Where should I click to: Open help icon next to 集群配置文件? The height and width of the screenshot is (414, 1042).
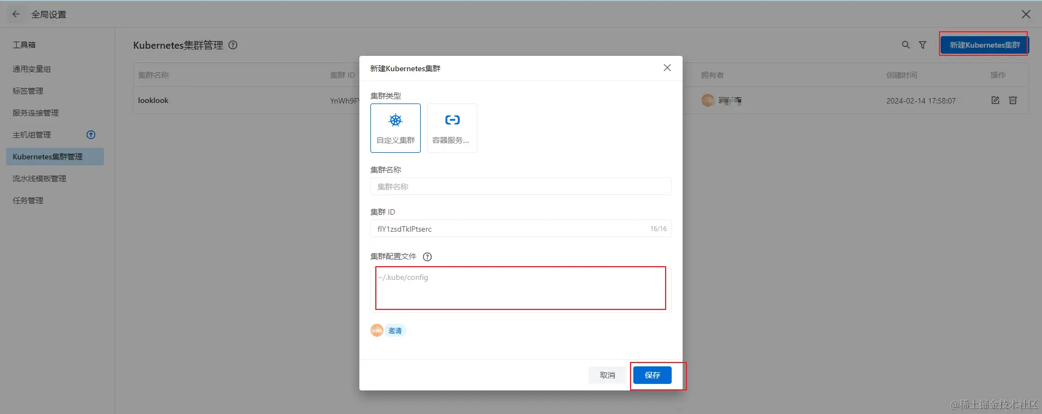coord(427,257)
